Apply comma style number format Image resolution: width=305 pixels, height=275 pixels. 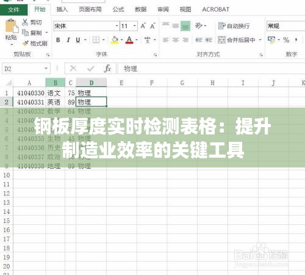click(x=296, y=40)
